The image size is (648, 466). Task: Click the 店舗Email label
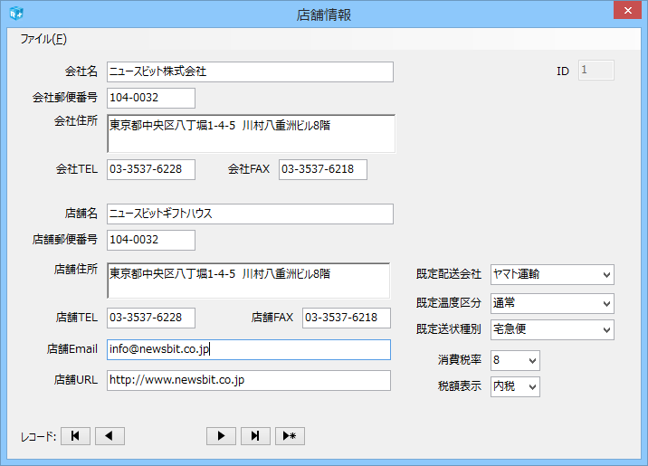click(x=71, y=349)
